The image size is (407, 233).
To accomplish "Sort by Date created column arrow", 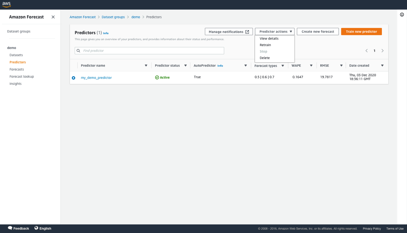I will pos(382,66).
